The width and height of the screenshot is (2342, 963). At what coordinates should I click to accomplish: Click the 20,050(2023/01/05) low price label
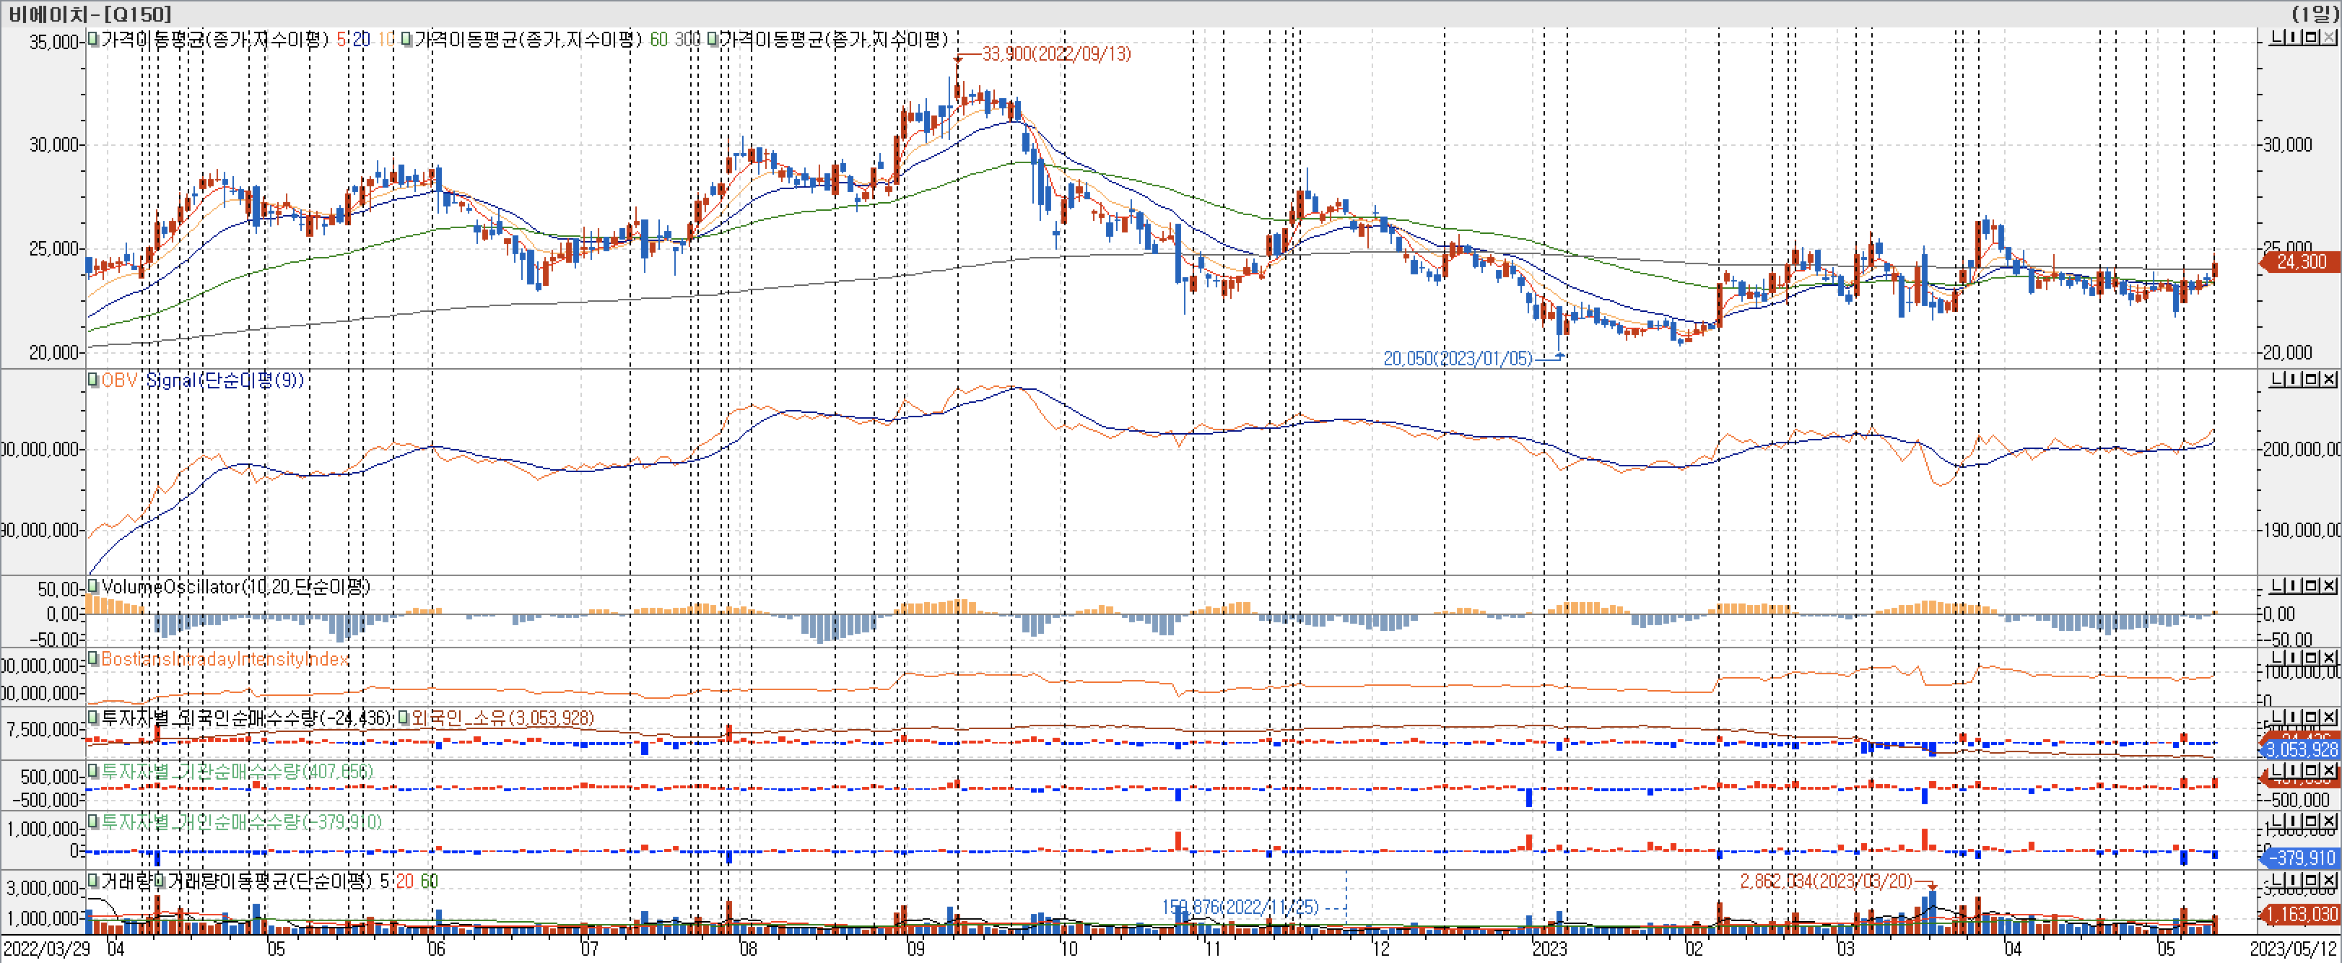pos(1458,360)
